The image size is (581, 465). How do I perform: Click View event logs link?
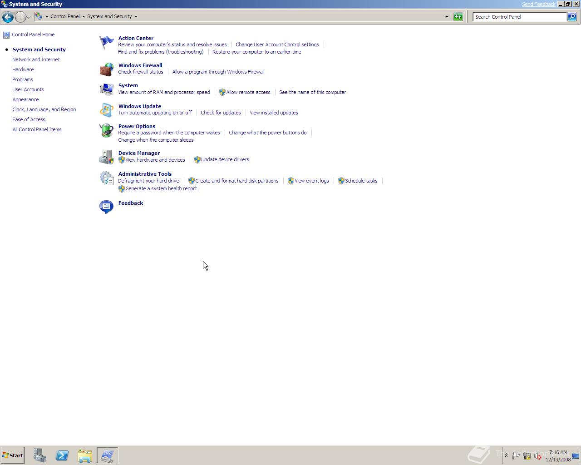(312, 181)
